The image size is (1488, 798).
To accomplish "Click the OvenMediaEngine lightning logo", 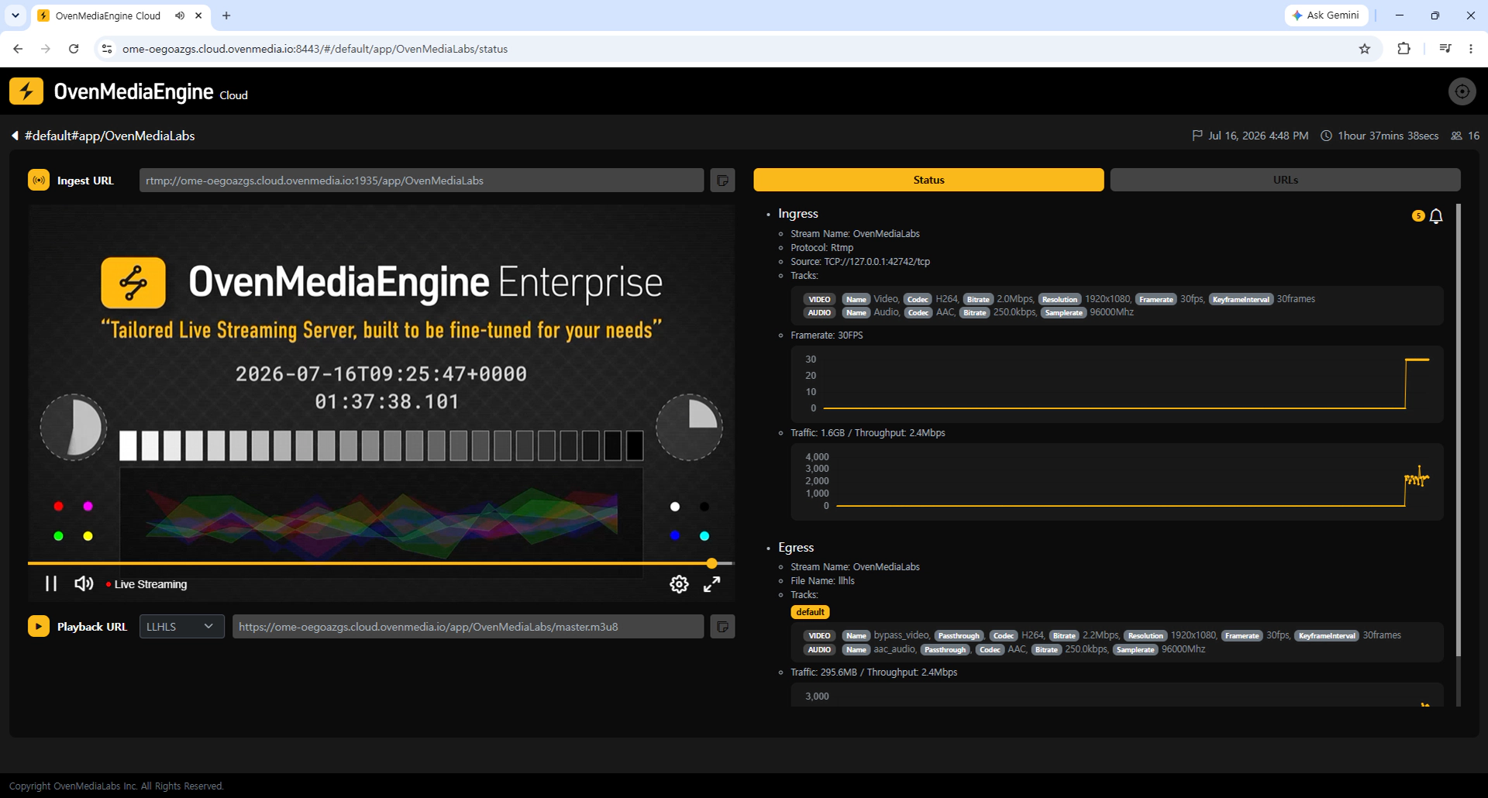I will [x=26, y=91].
